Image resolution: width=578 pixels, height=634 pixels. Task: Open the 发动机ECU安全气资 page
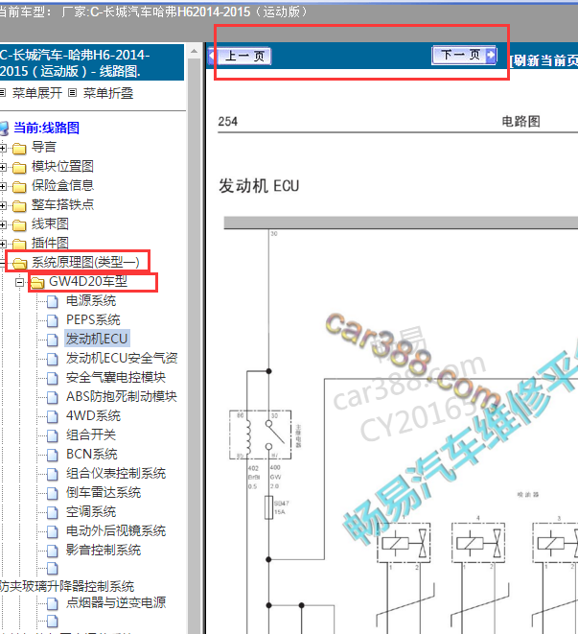tap(122, 358)
